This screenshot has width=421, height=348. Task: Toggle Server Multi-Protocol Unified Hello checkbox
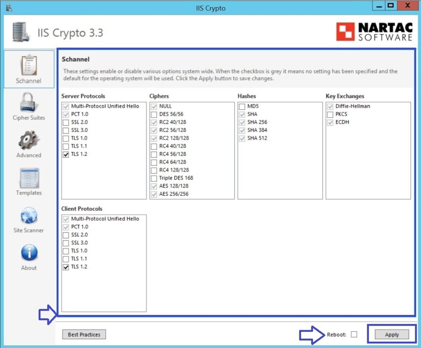[66, 107]
